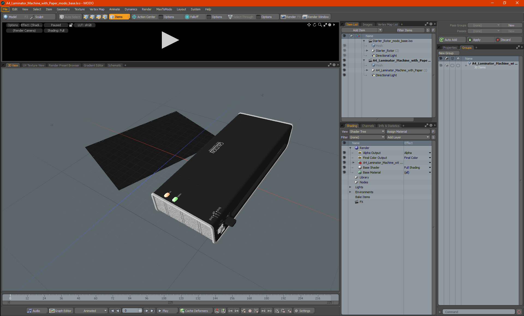The height and width of the screenshot is (316, 524).
Task: Open preview viewport gear settings
Action: (x=330, y=25)
